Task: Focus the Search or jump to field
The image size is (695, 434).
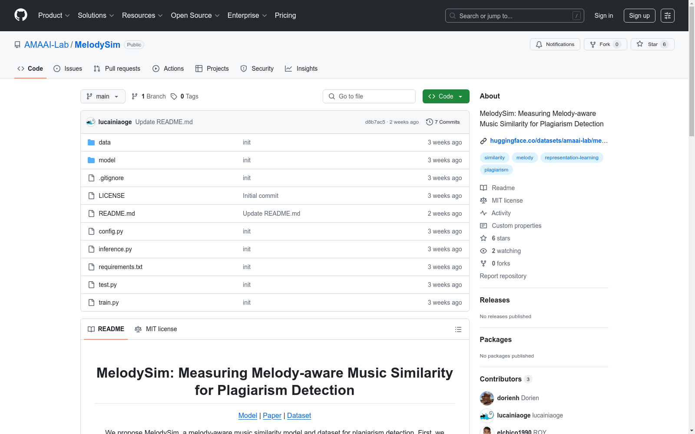Action: click(514, 16)
